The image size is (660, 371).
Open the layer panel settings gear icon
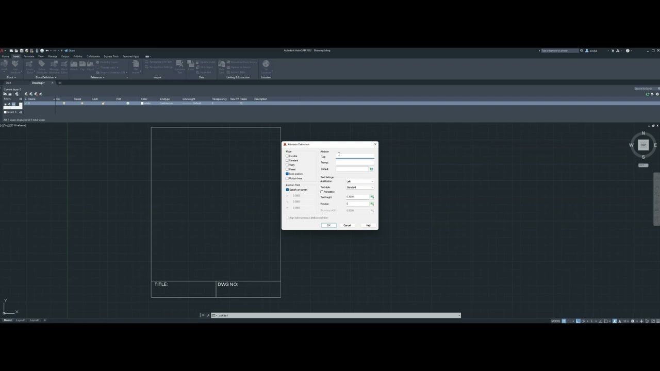click(657, 94)
